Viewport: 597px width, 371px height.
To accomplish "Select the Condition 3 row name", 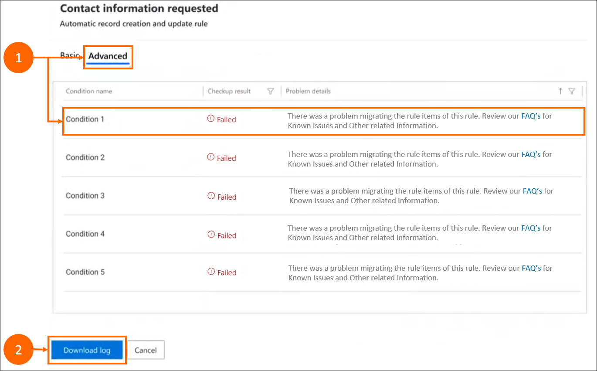I will click(x=85, y=196).
